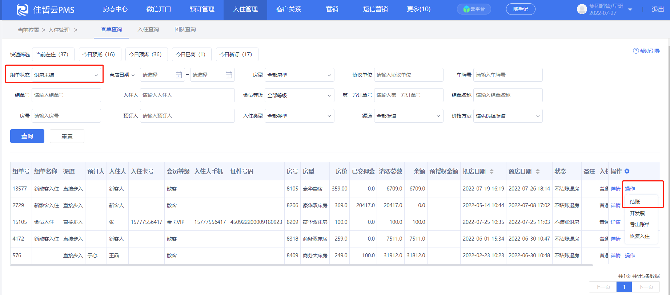The image size is (670, 295).
Task: Open 营销 in the top navigation
Action: [332, 9]
